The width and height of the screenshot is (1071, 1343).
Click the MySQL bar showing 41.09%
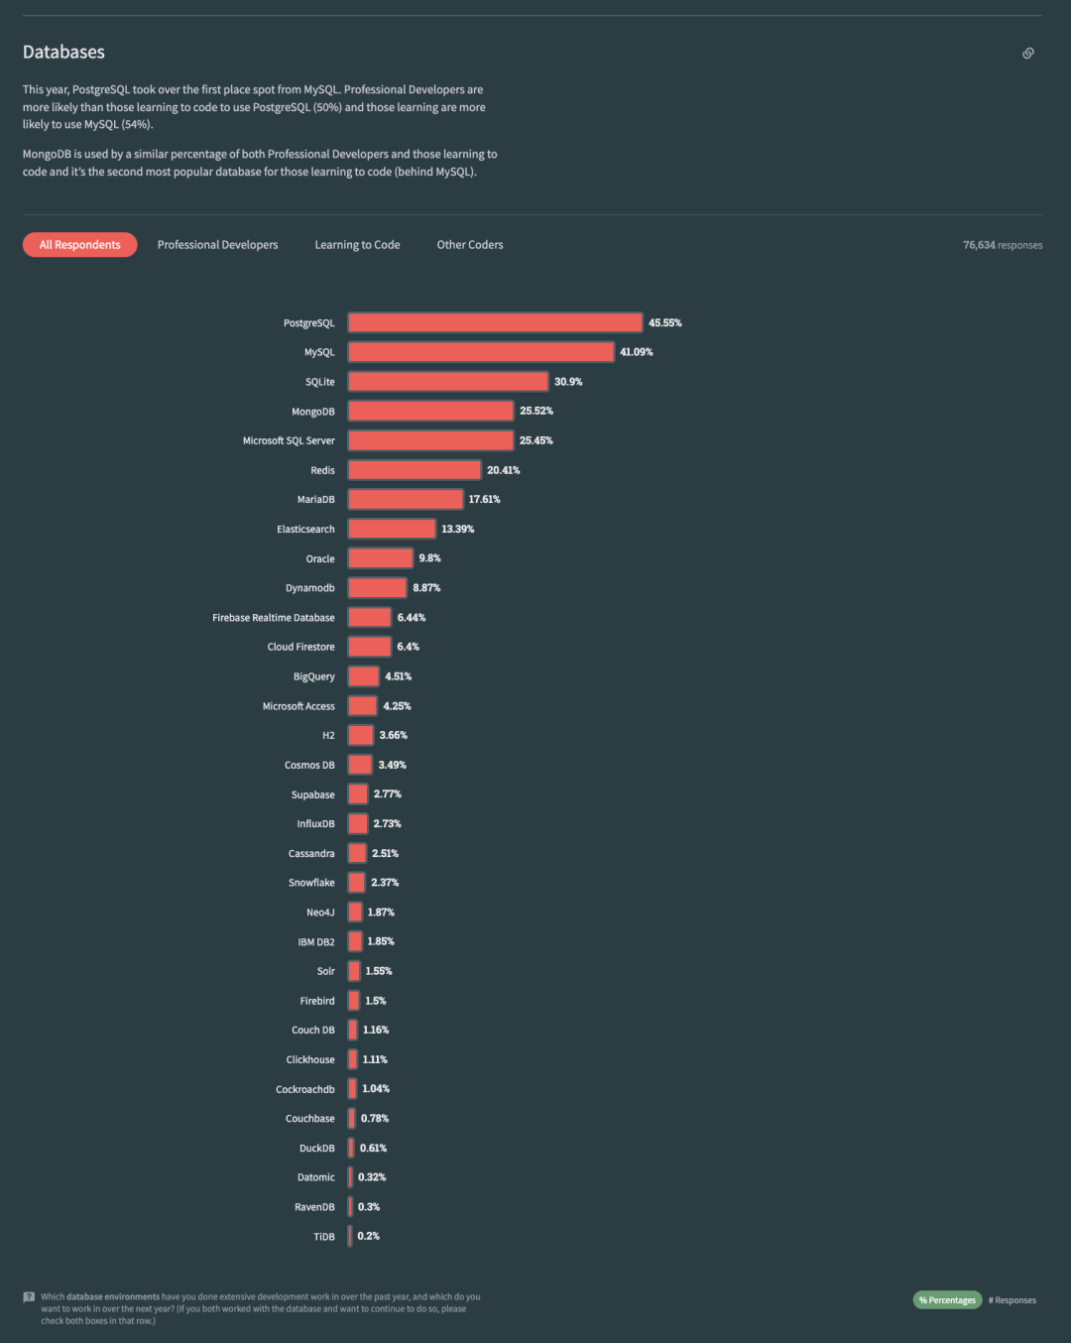coord(481,352)
